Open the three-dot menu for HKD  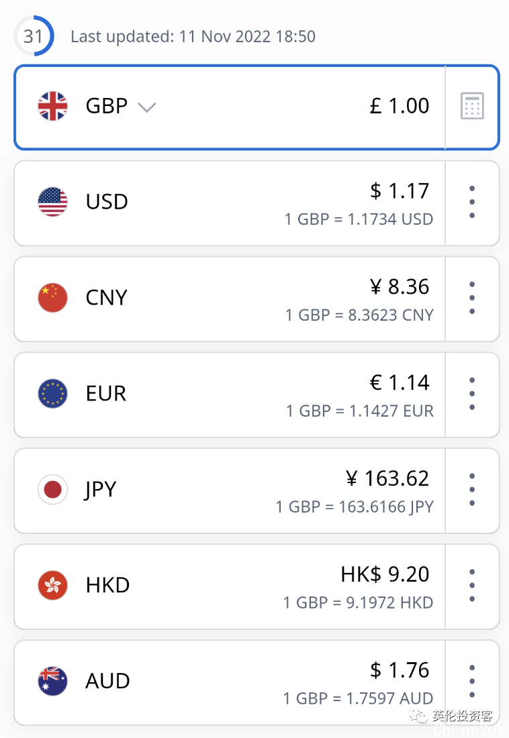[472, 585]
